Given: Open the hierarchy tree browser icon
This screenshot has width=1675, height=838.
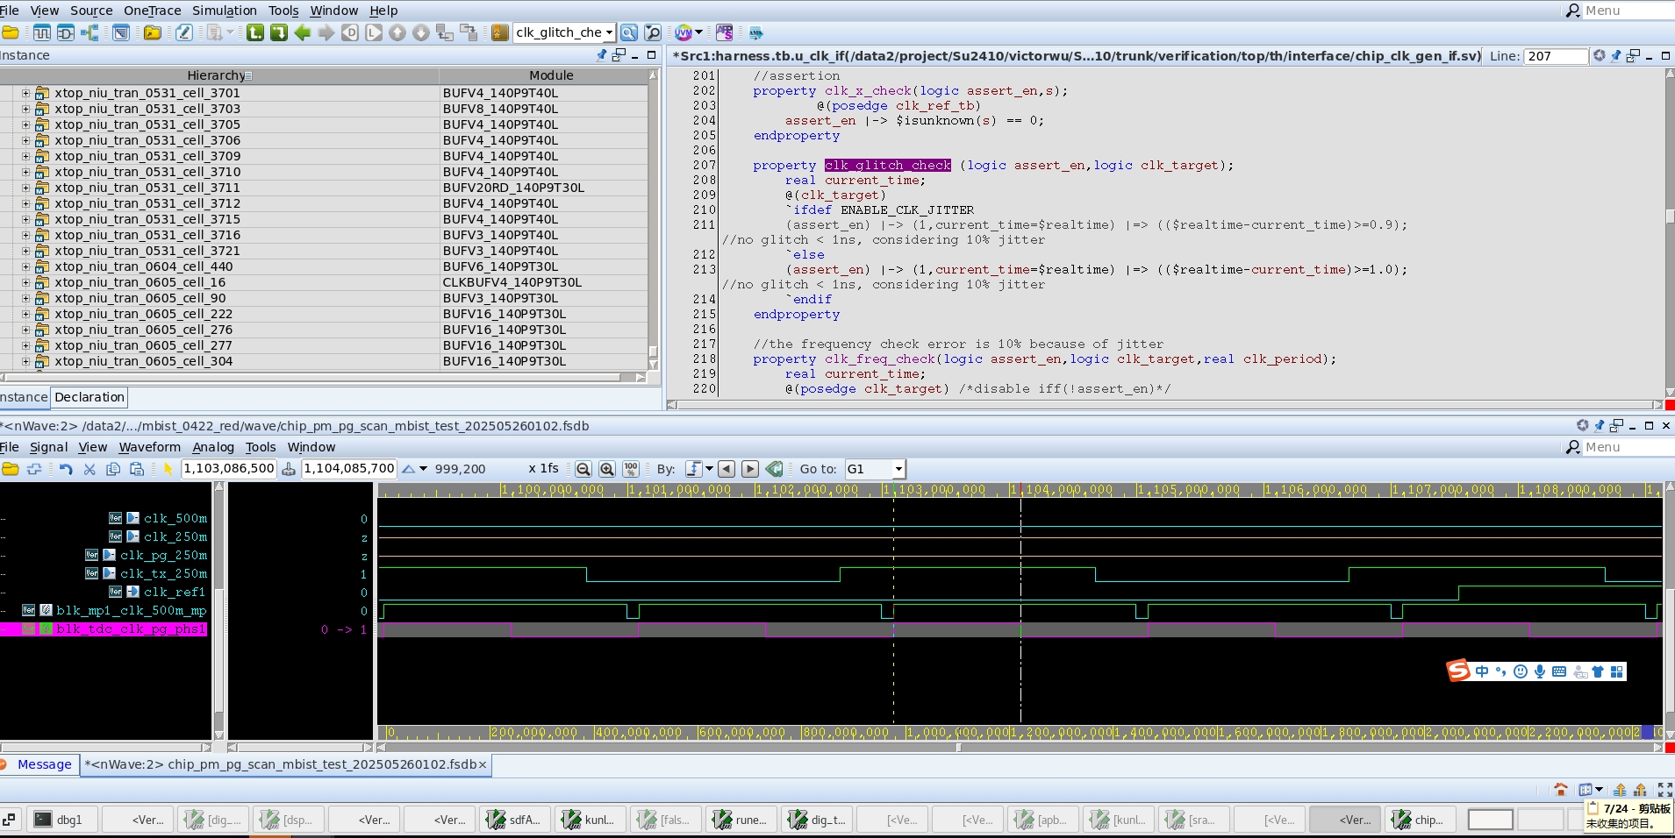Looking at the screenshot, I should [89, 32].
